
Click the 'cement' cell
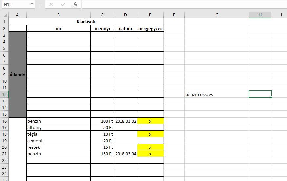[x=58, y=141]
